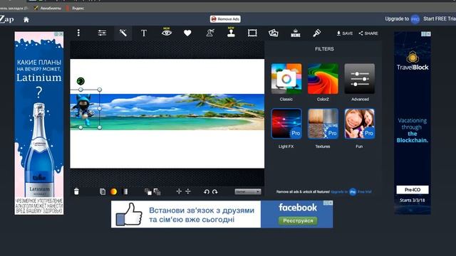Open the ColorZ filters category
This screenshot has height=256, width=456.
[x=323, y=79]
